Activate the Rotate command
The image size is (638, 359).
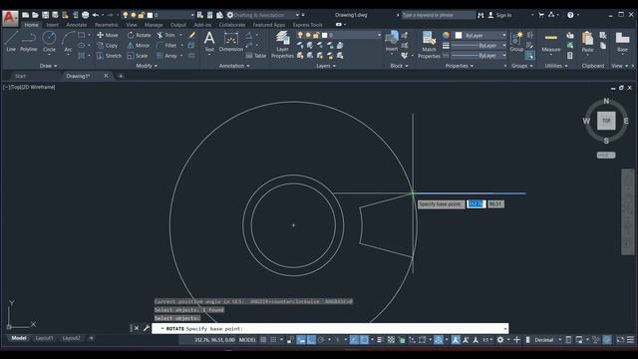[139, 35]
